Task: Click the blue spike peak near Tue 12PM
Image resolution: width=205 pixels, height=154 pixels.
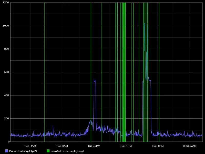Action: pyautogui.click(x=95, y=80)
